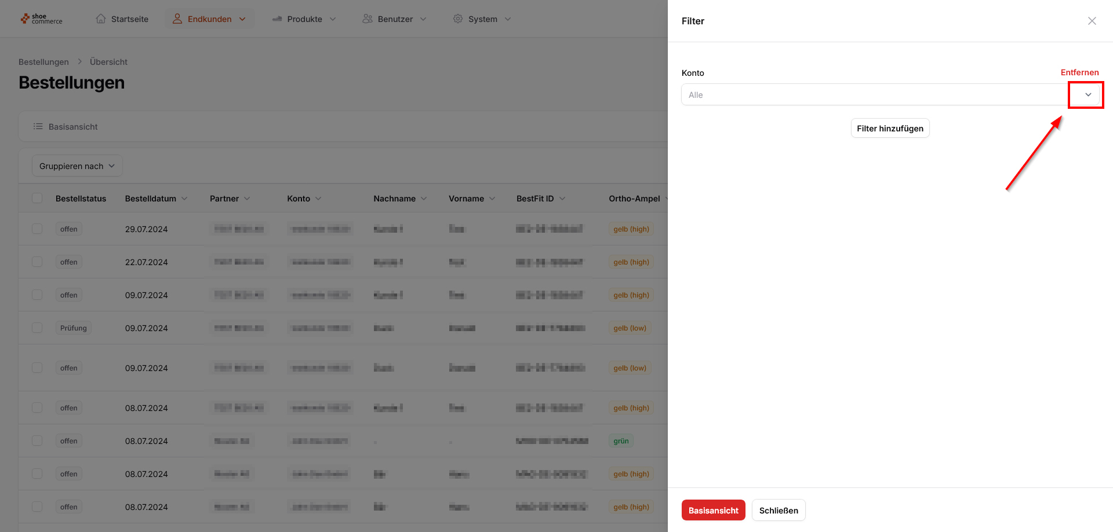The height and width of the screenshot is (532, 1113).
Task: Click the Produkte shoe icon
Action: [277, 19]
